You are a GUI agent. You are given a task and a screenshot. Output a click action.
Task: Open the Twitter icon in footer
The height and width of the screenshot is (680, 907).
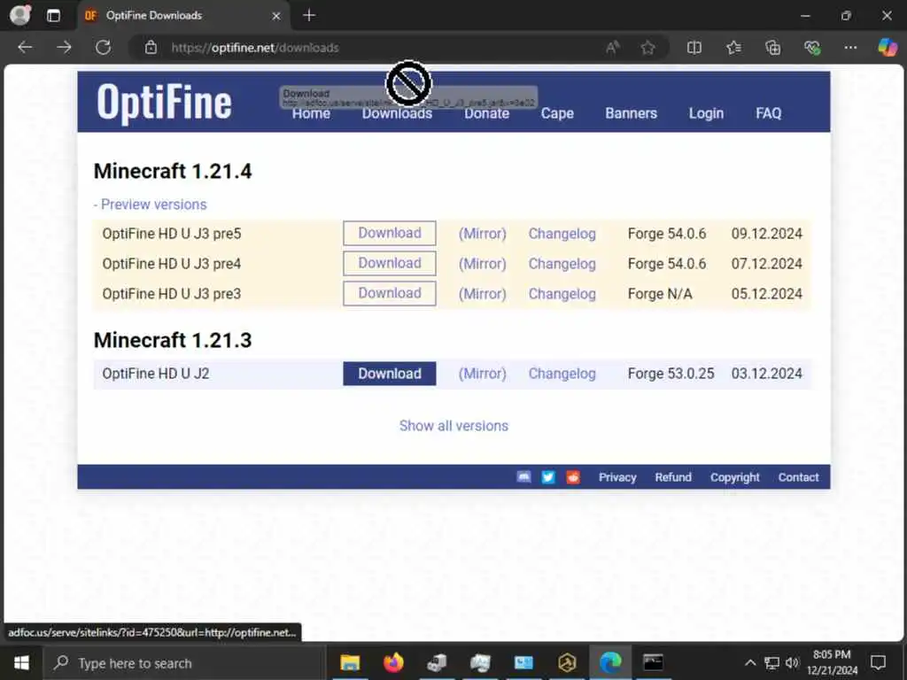(x=547, y=477)
